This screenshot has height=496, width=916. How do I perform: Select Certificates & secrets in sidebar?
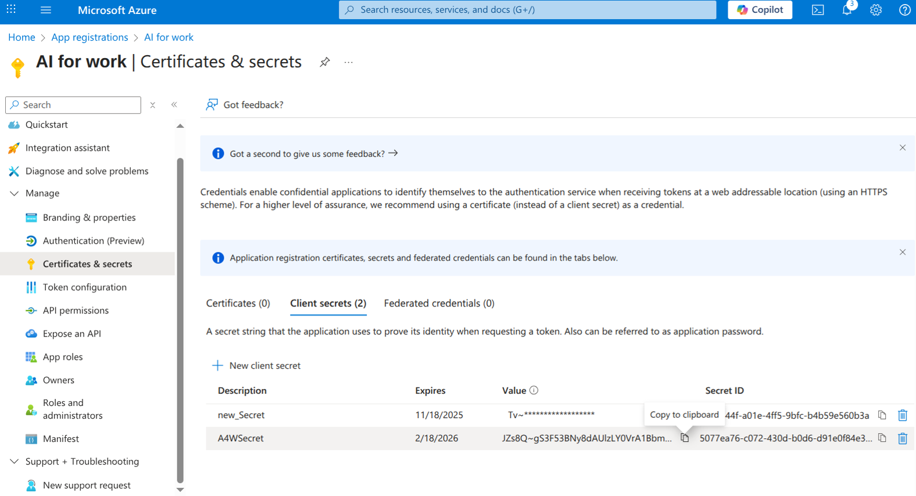point(87,264)
